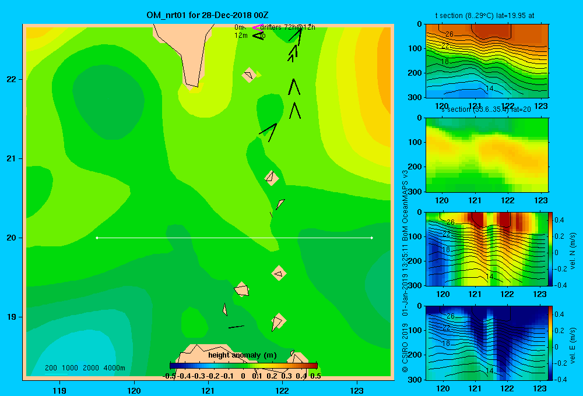Viewport: 583px width, 396px height.
Task: Click the dark green eddy near 119.6E 21.8N
Action: click(108, 102)
